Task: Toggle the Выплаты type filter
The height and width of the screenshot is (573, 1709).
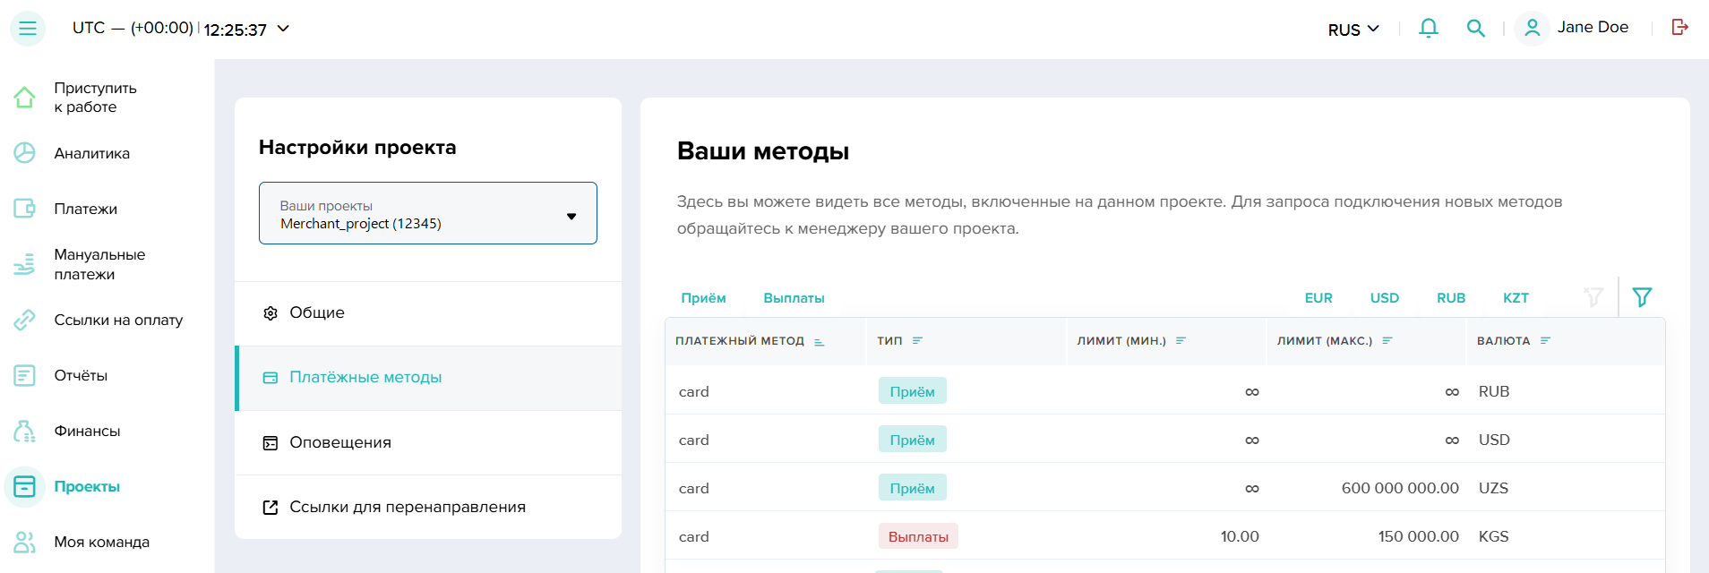Action: 794,298
